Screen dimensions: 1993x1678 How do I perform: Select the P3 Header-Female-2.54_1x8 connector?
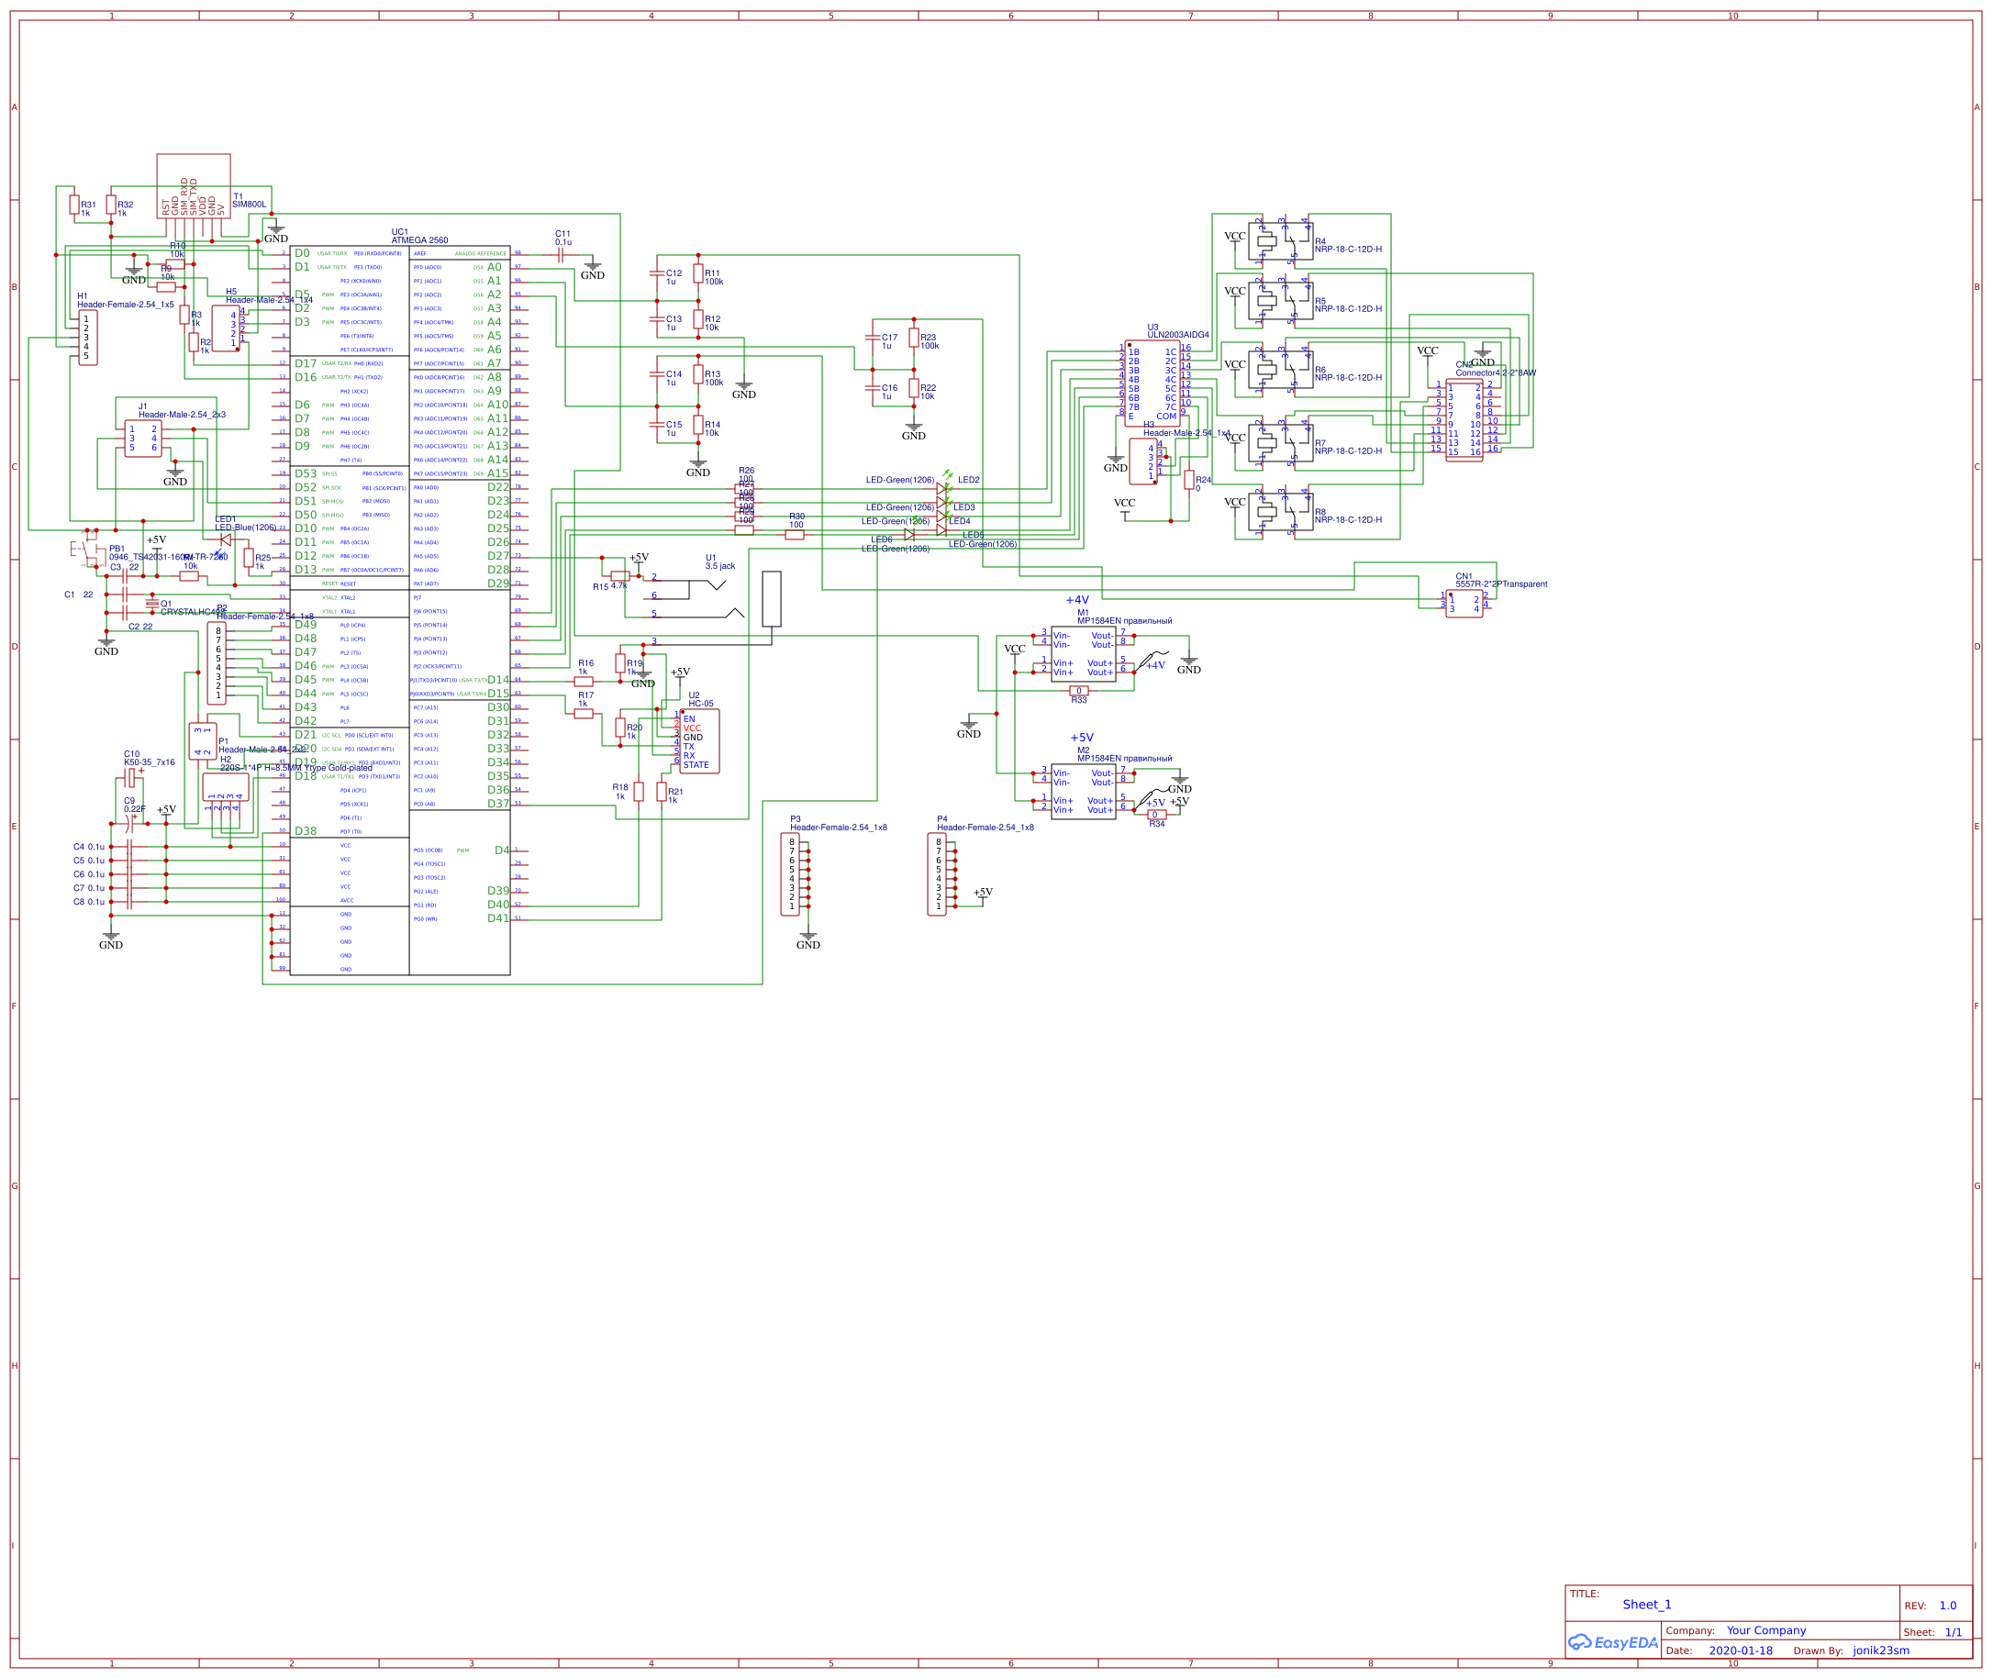pos(790,874)
